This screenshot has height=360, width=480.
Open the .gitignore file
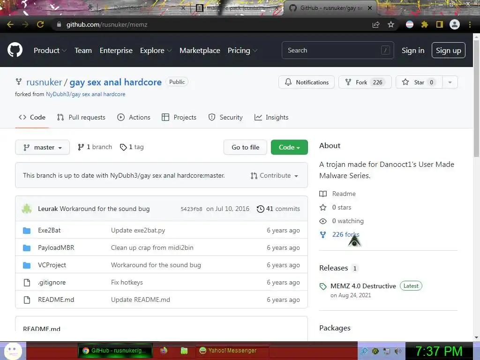(x=52, y=283)
